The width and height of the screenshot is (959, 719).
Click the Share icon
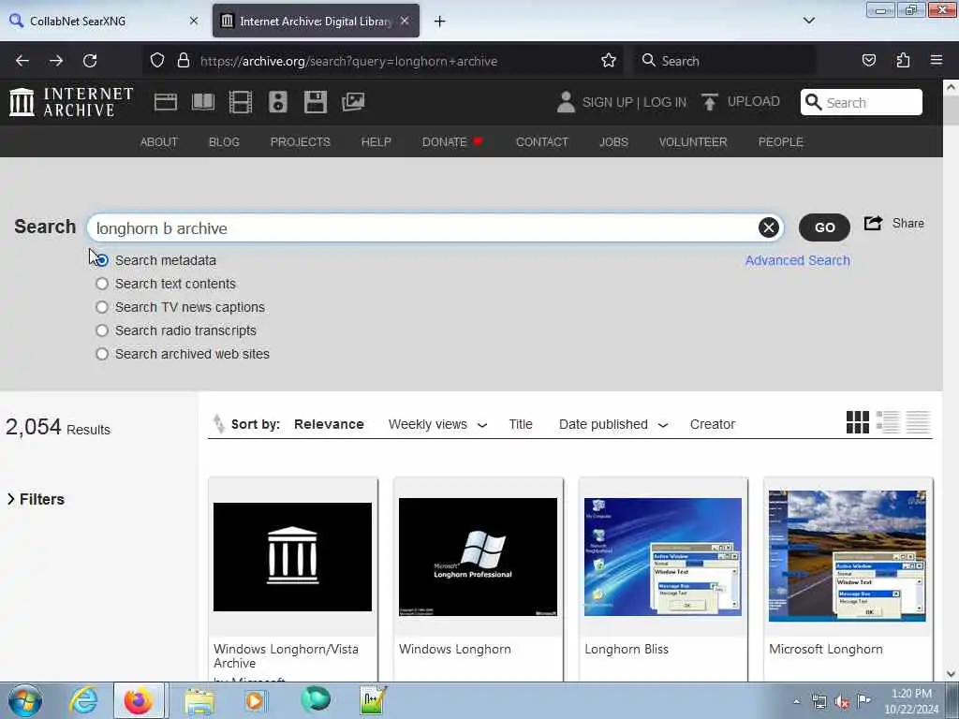tap(874, 223)
